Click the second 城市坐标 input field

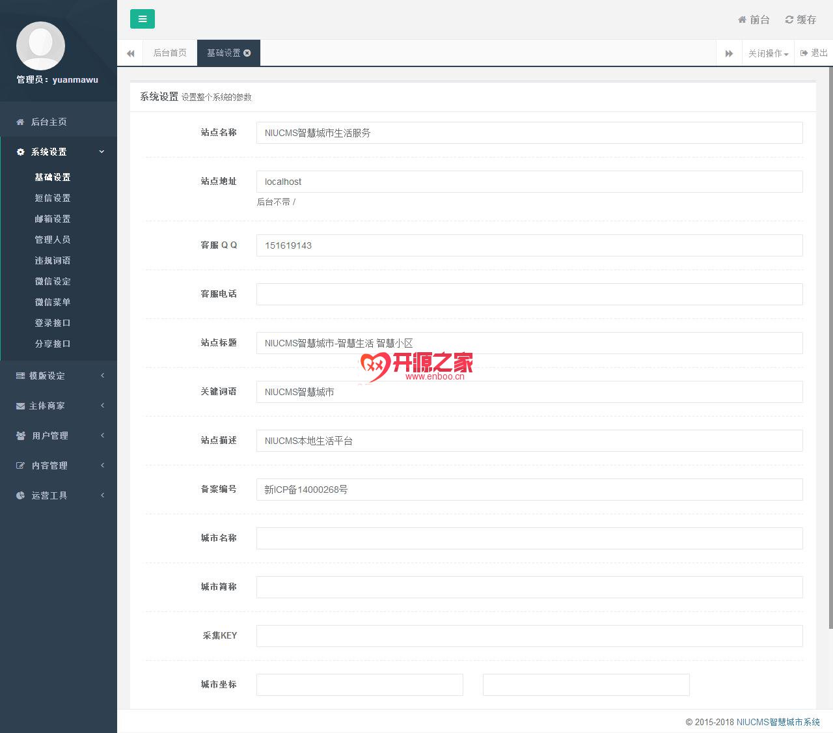pyautogui.click(x=586, y=685)
